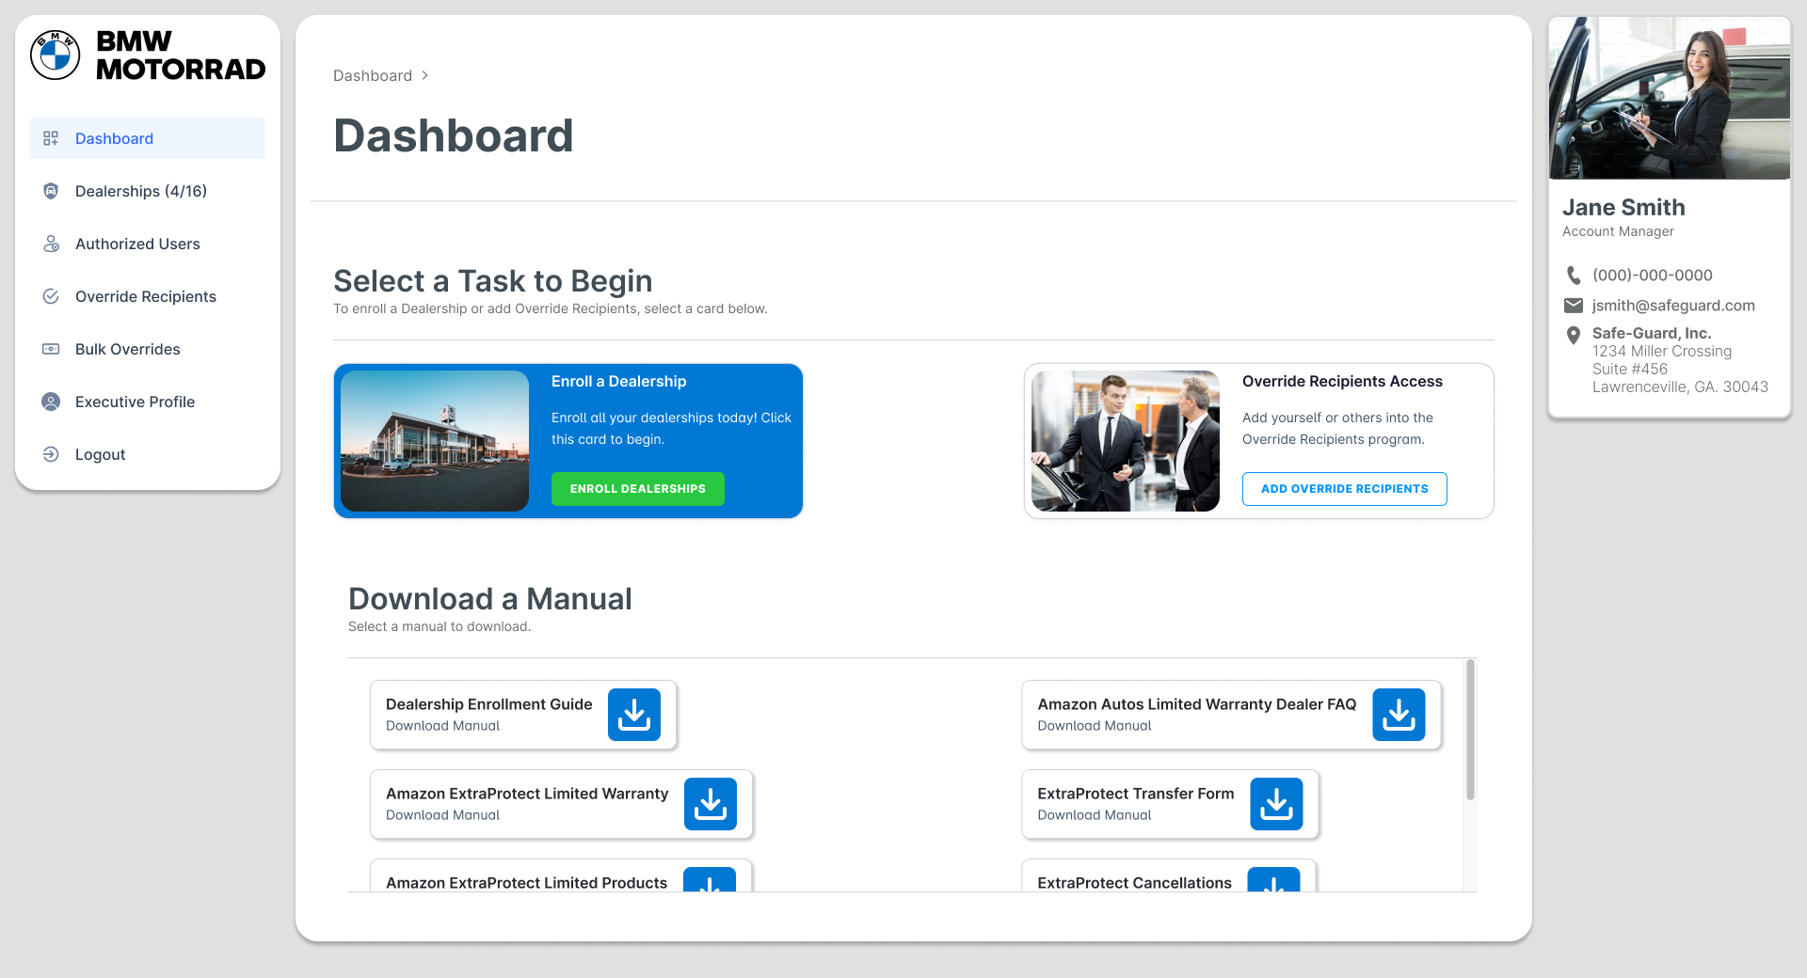
Task: Click the dealership building thumbnail image
Action: point(435,441)
